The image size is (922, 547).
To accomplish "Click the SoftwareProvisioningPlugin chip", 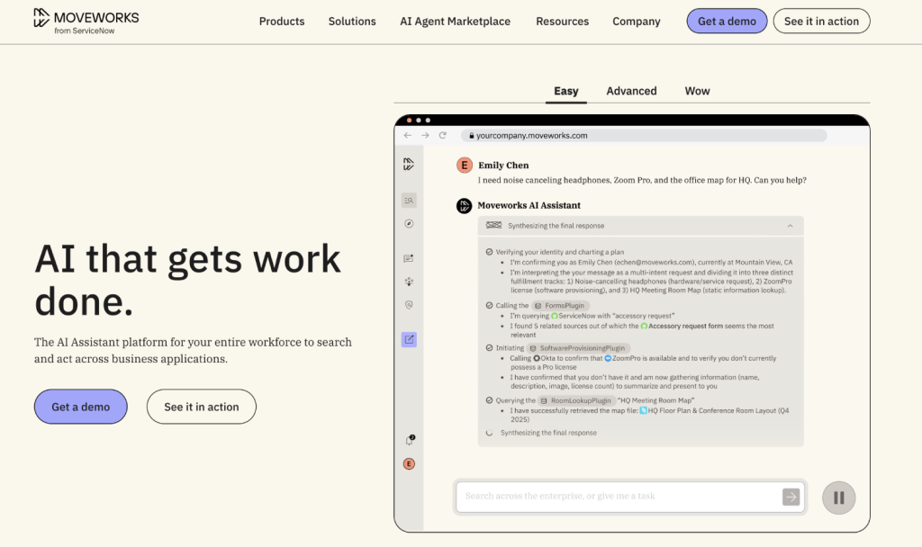I will click(578, 348).
